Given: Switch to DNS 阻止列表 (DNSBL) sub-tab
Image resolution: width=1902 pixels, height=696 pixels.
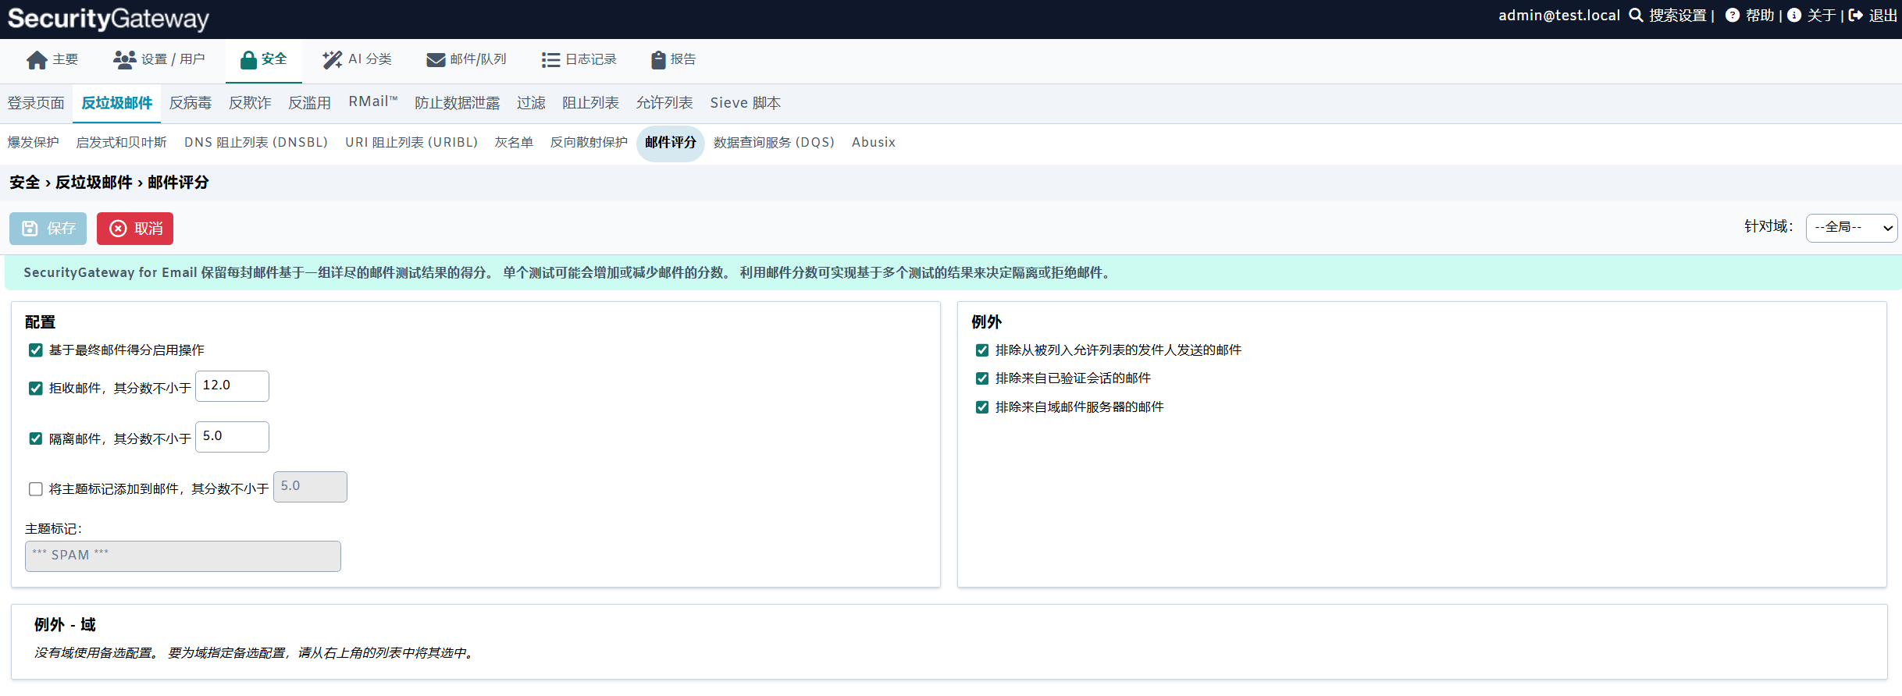Looking at the screenshot, I should 256,143.
